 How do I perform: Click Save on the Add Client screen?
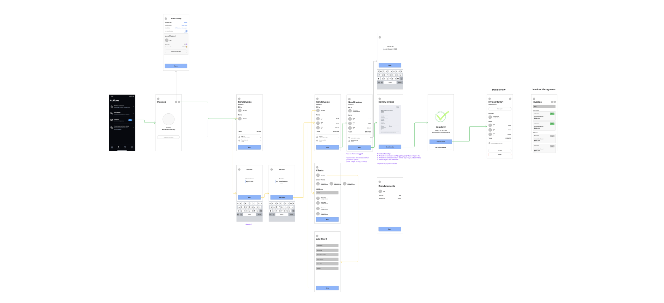(x=327, y=288)
